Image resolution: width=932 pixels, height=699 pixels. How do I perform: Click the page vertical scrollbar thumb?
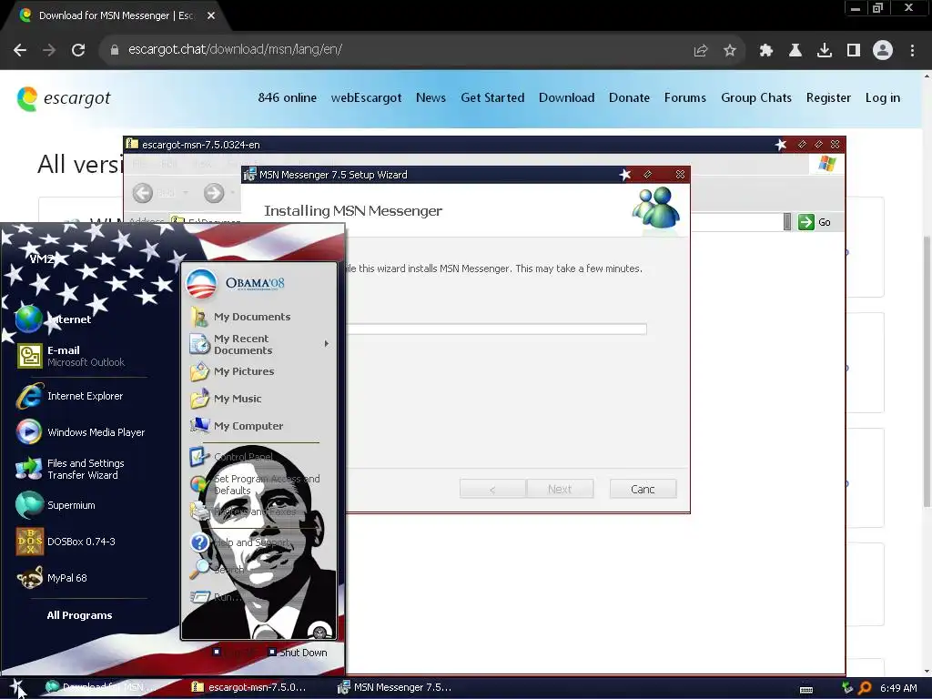[927, 371]
